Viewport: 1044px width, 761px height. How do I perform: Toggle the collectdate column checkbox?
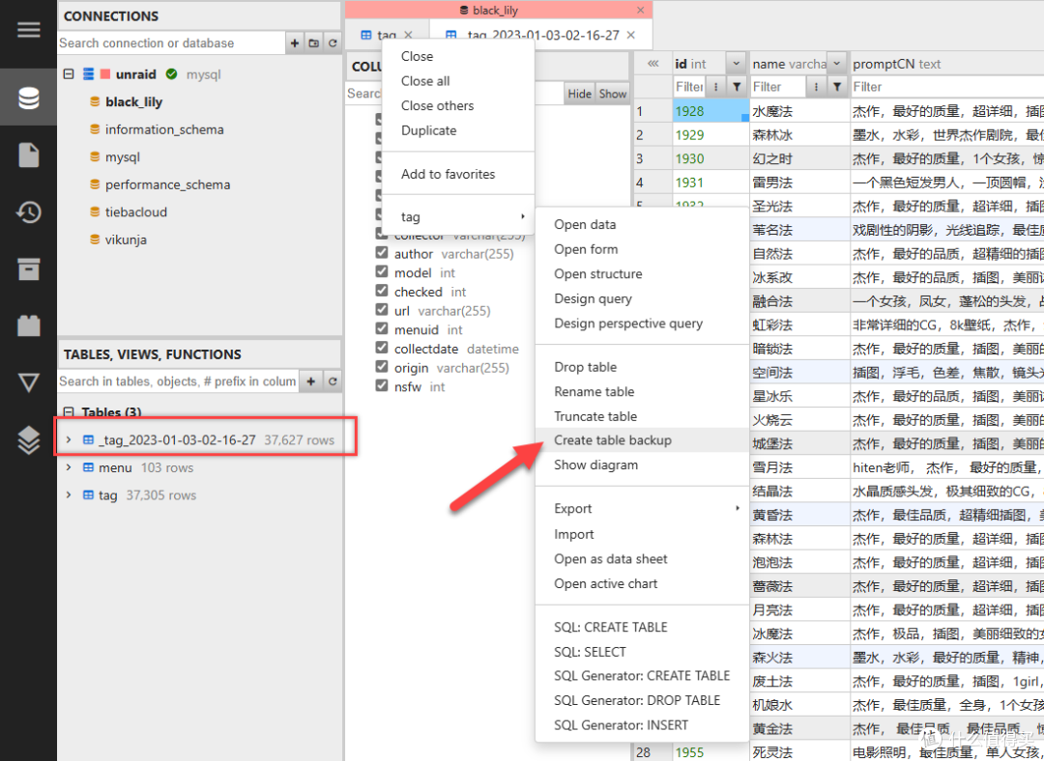(382, 349)
